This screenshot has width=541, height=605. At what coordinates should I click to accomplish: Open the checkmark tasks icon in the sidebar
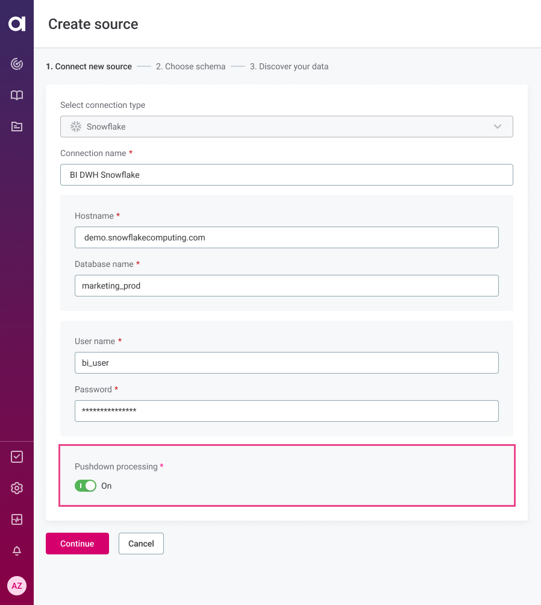(17, 457)
